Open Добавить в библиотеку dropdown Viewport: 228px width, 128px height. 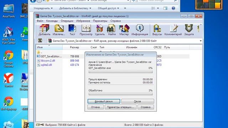(75, 8)
